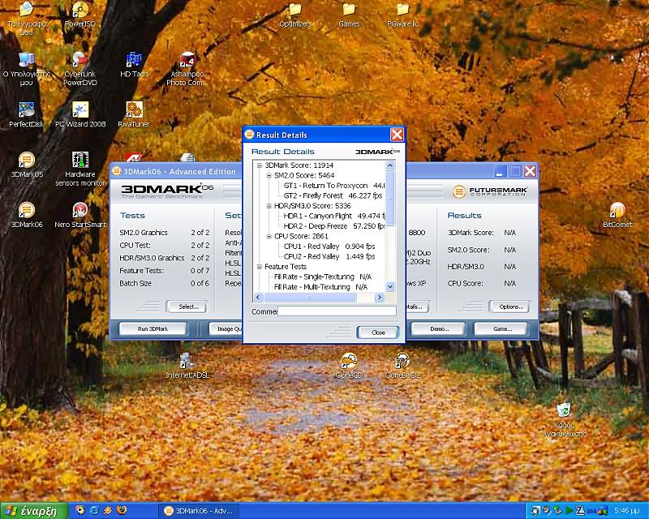This screenshot has height=519, width=649.
Task: Click the Nero StartSmart desktop icon
Action: pos(80,215)
